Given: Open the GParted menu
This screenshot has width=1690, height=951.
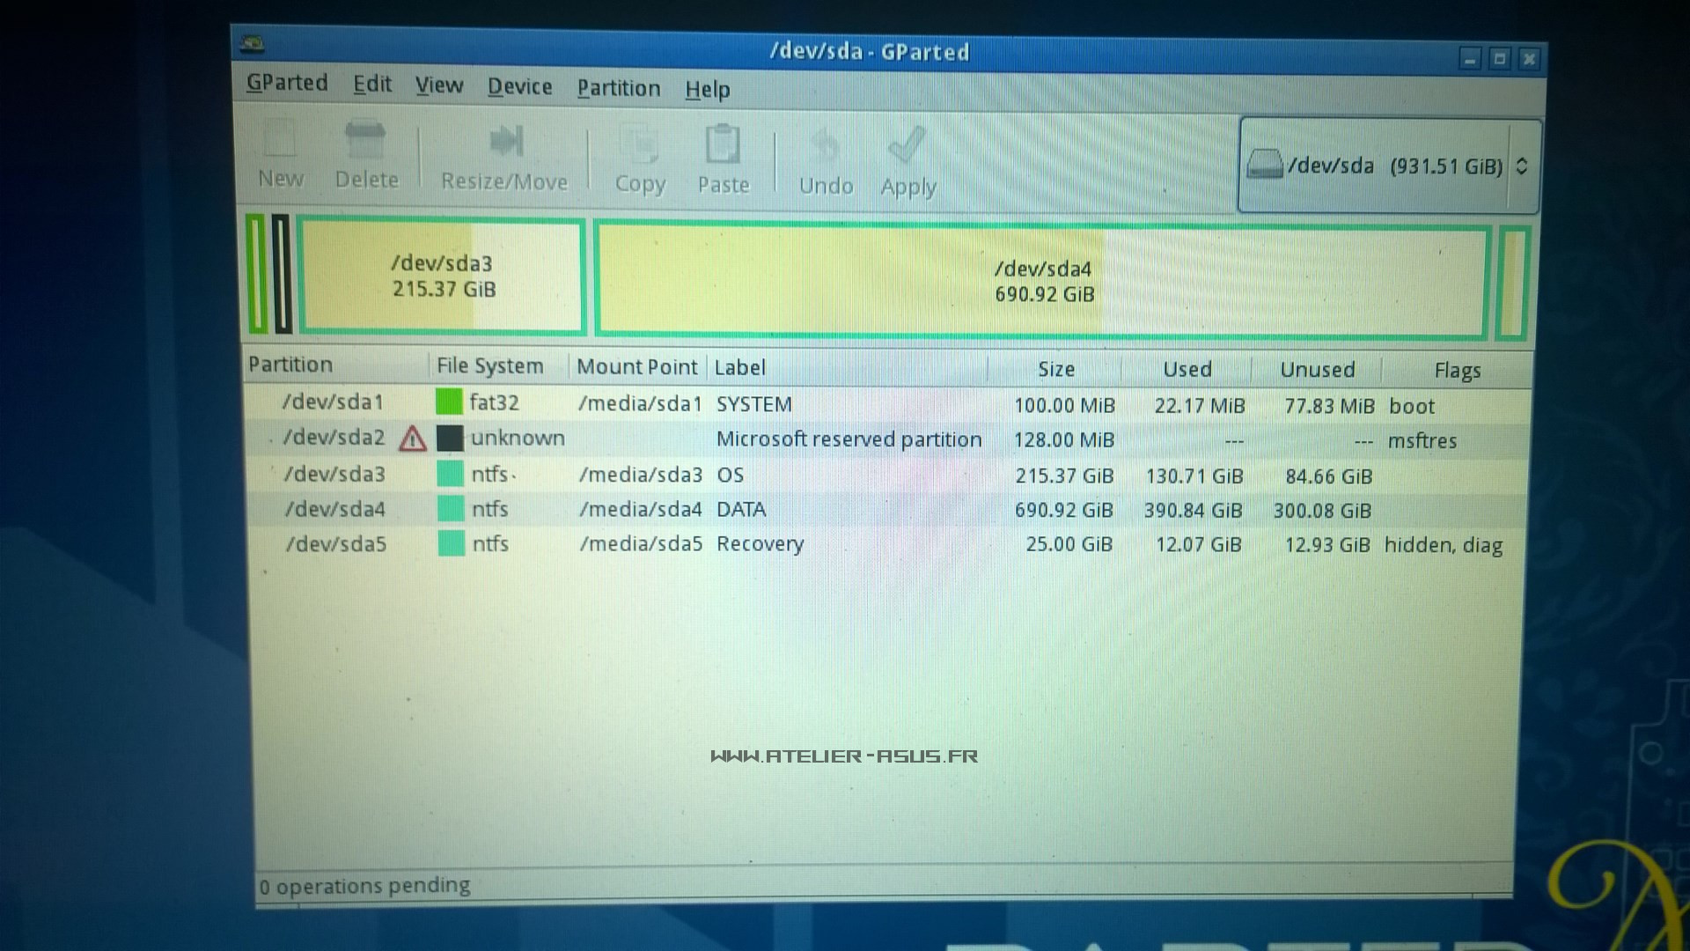Looking at the screenshot, I should (287, 83).
